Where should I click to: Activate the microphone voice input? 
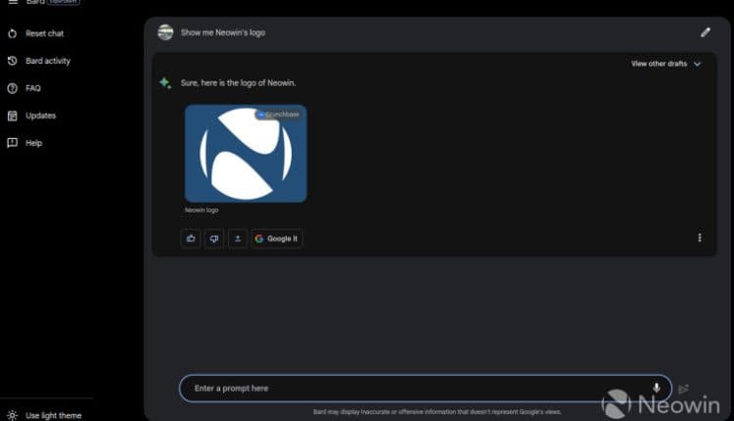[x=657, y=388]
